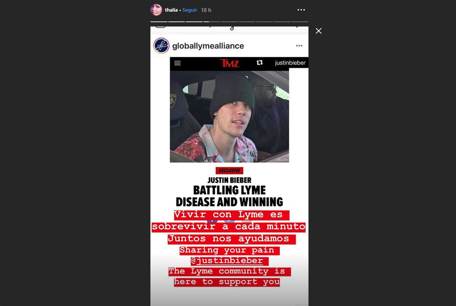This screenshot has height=306, width=456.
Task: Jump to the last story progress segment
Action: 300,22
